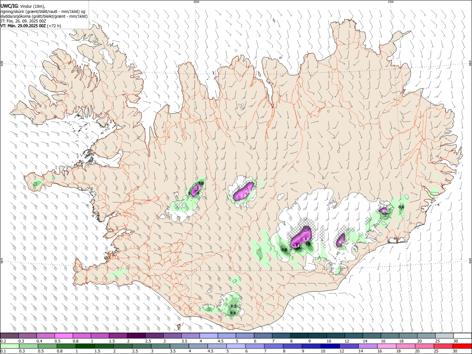Click the '1.7' precipitation value on the map
The width and height of the screenshot is (472, 354).
pos(306,239)
